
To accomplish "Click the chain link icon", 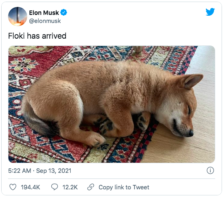I will 91,187.
